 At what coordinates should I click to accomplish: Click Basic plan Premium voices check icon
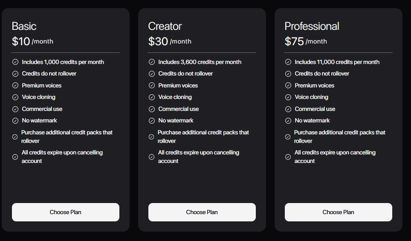coord(15,85)
